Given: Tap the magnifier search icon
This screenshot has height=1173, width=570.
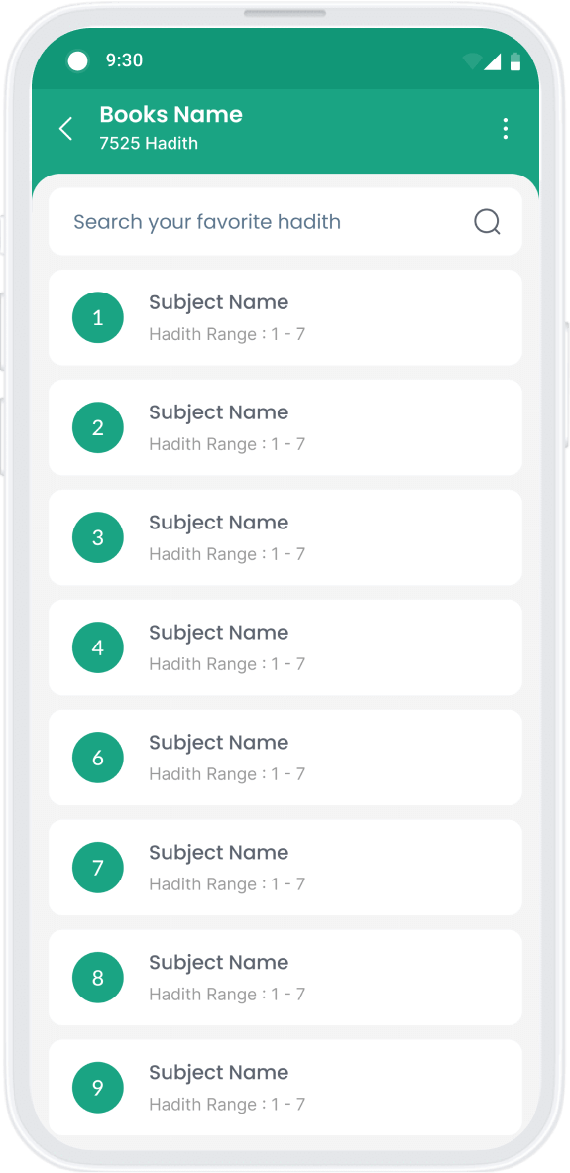Looking at the screenshot, I should click(487, 221).
